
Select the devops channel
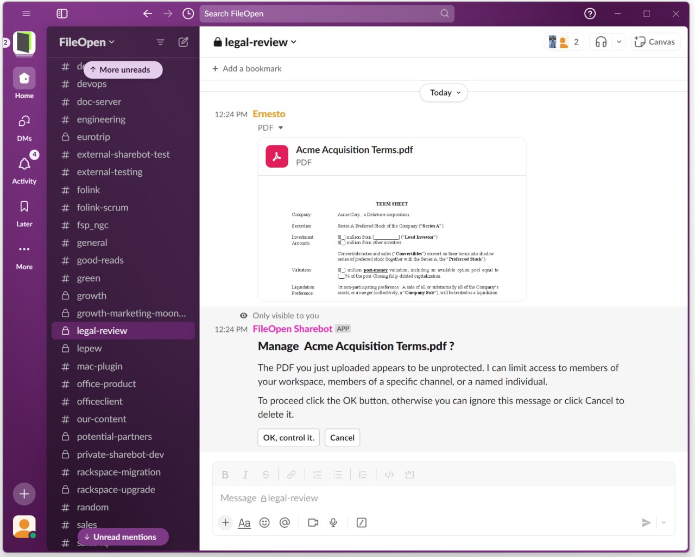tap(123, 84)
